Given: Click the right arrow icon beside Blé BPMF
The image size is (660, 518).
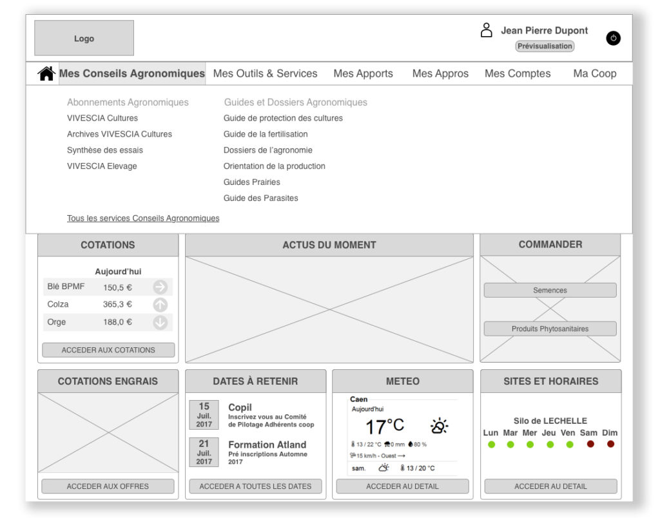Looking at the screenshot, I should 160,287.
